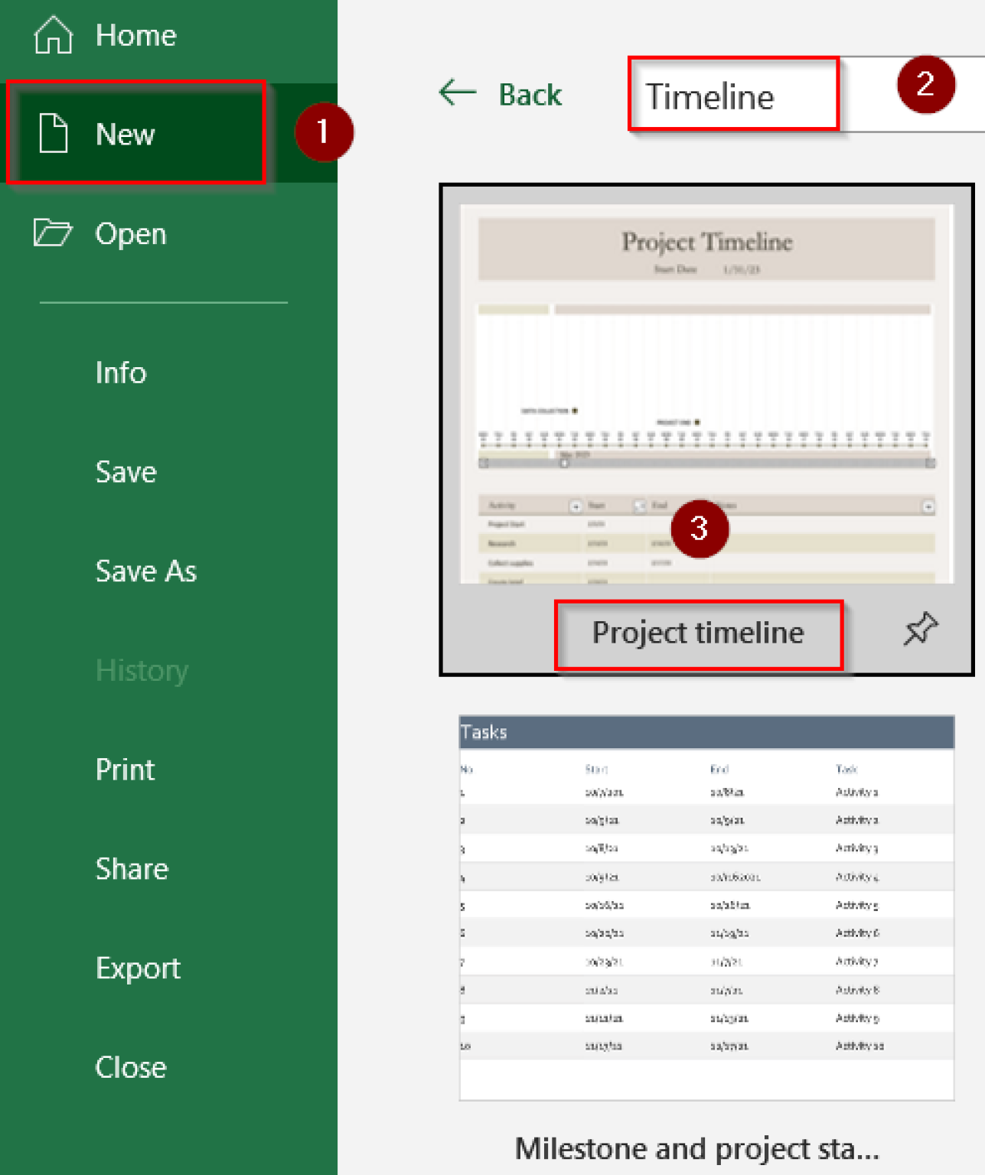The height and width of the screenshot is (1175, 985).
Task: Click the Project timeline template caption
Action: point(697,633)
